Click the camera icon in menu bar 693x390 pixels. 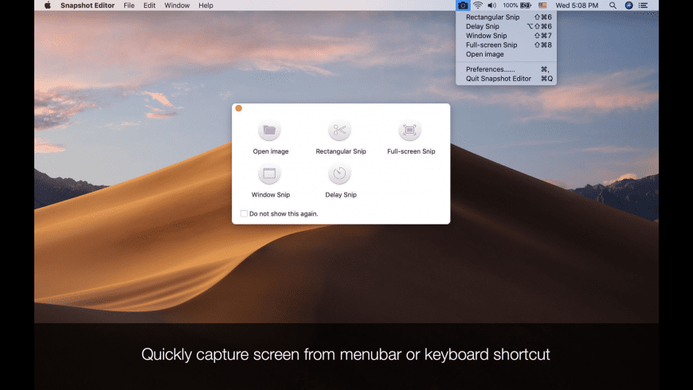click(463, 6)
